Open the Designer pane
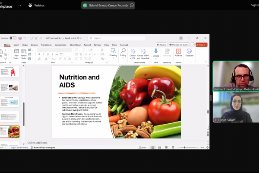This screenshot has width=259, height=173. (189, 52)
